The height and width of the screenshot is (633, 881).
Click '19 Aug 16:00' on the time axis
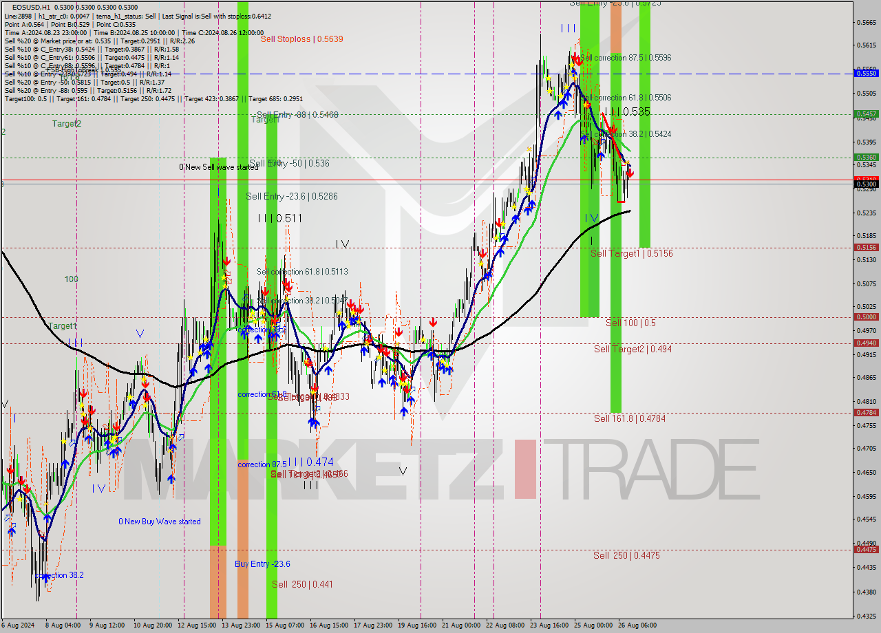point(416,625)
